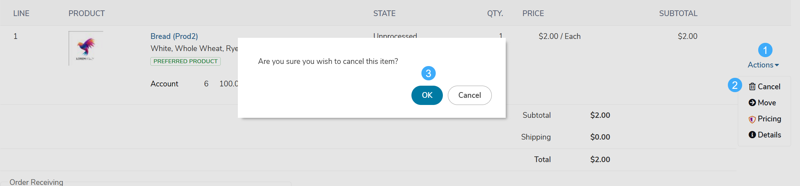Select Details in the Actions menu
The image size is (800, 186).
[x=765, y=135]
